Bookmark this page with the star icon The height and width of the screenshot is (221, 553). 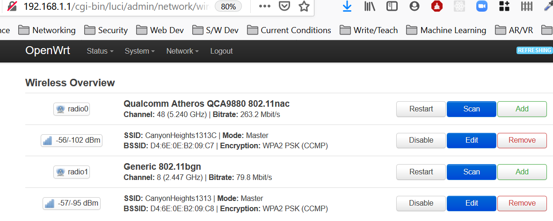(x=304, y=6)
